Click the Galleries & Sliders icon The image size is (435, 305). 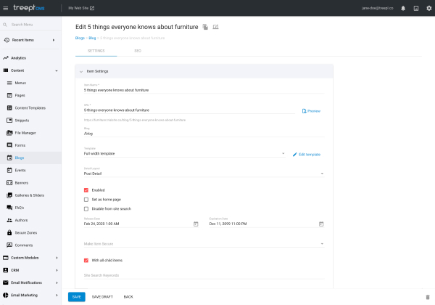coord(9,195)
